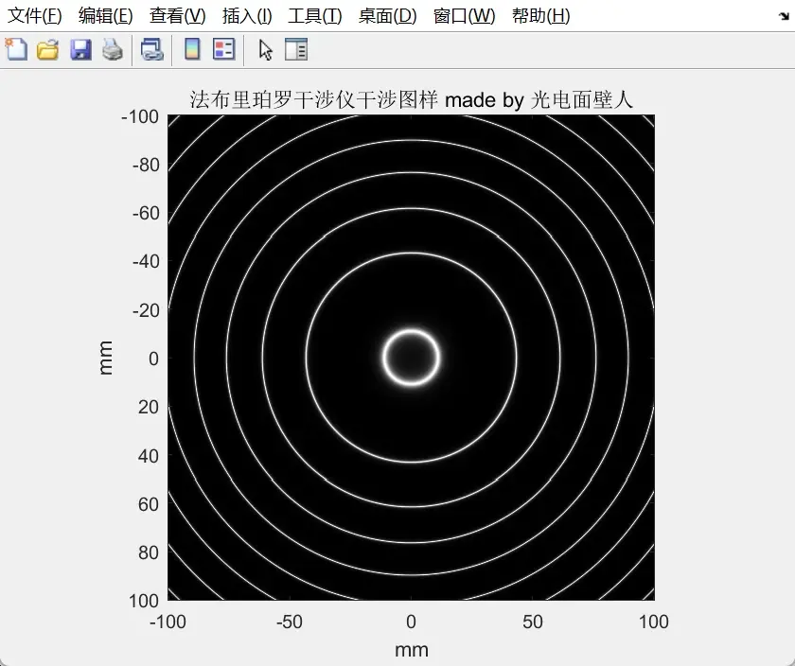Insert a colorbar using toolbar icon
Screen dimensions: 795x666
point(192,50)
